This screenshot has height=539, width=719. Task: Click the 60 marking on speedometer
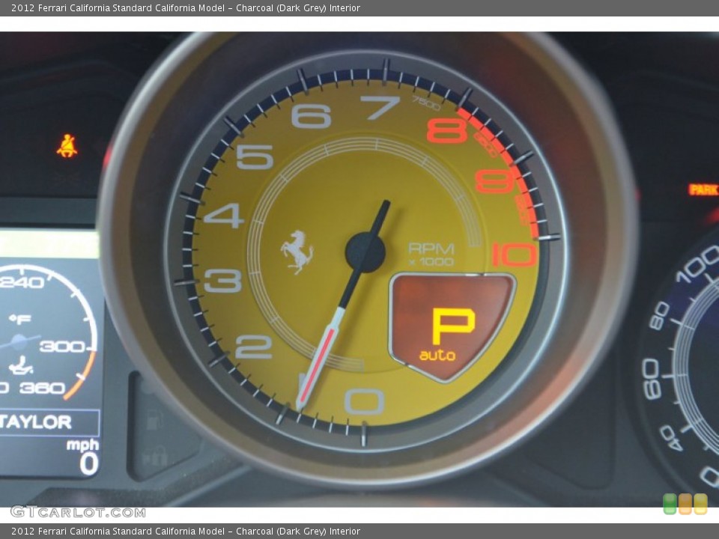tap(651, 379)
